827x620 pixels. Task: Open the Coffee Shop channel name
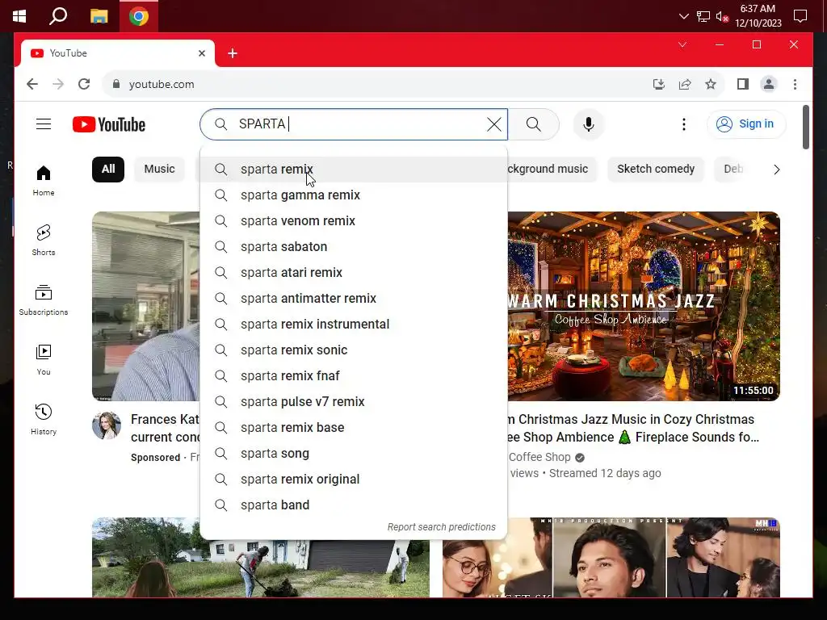click(539, 457)
